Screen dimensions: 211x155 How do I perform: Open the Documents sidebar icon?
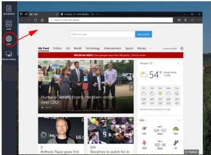pyautogui.click(x=9, y=10)
